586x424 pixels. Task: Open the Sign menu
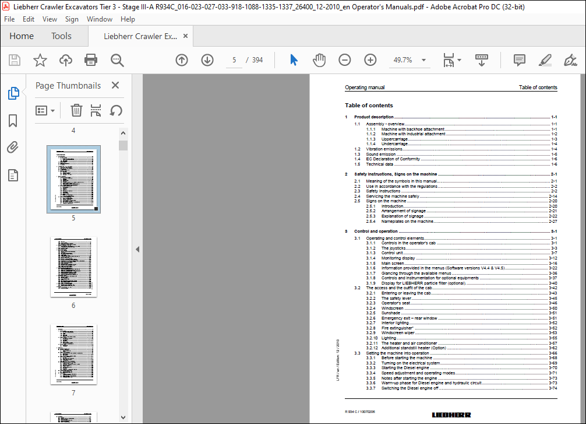[72, 19]
